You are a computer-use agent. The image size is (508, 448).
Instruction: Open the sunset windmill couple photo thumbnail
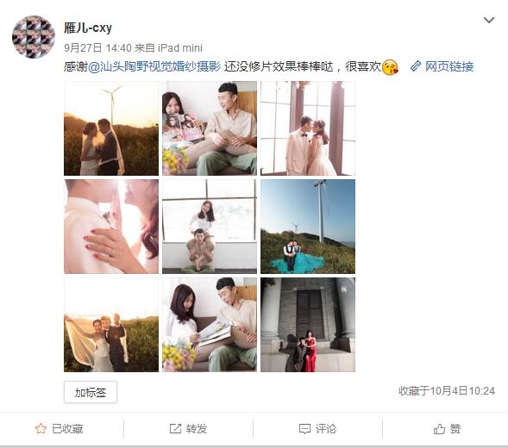(x=111, y=128)
